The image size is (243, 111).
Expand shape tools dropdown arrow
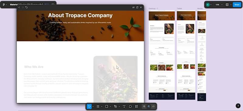[111, 106]
